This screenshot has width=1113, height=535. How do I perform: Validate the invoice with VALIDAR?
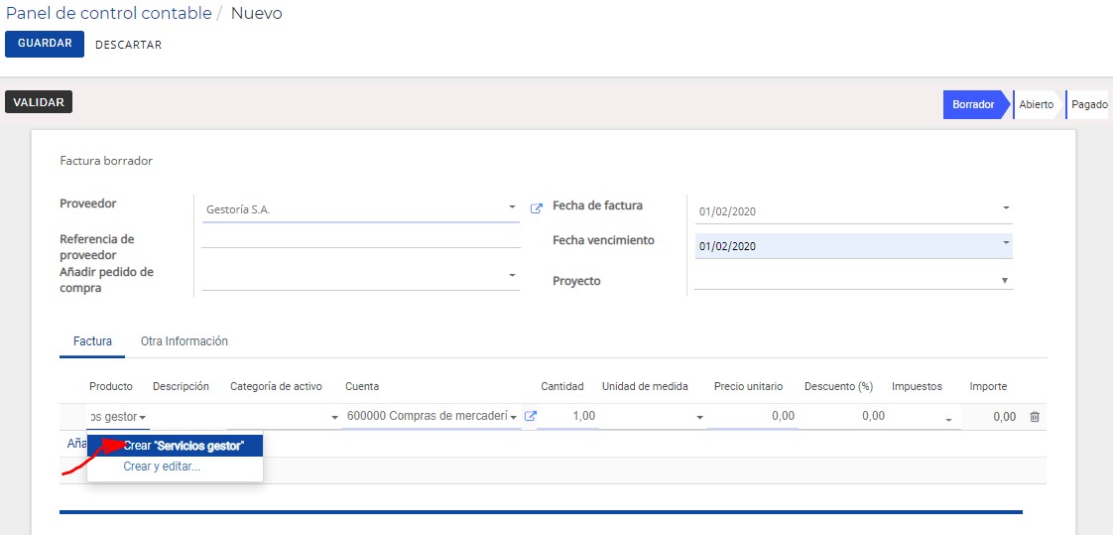pyautogui.click(x=39, y=102)
